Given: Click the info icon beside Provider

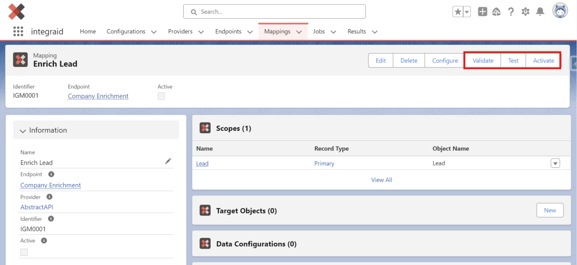Looking at the screenshot, I should click(x=49, y=197).
